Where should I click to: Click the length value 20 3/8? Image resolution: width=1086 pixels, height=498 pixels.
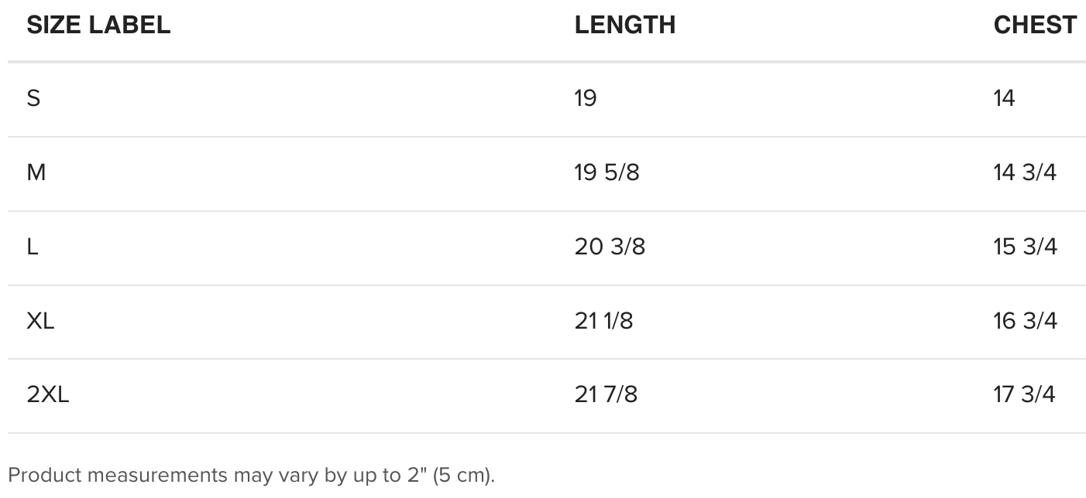(610, 247)
